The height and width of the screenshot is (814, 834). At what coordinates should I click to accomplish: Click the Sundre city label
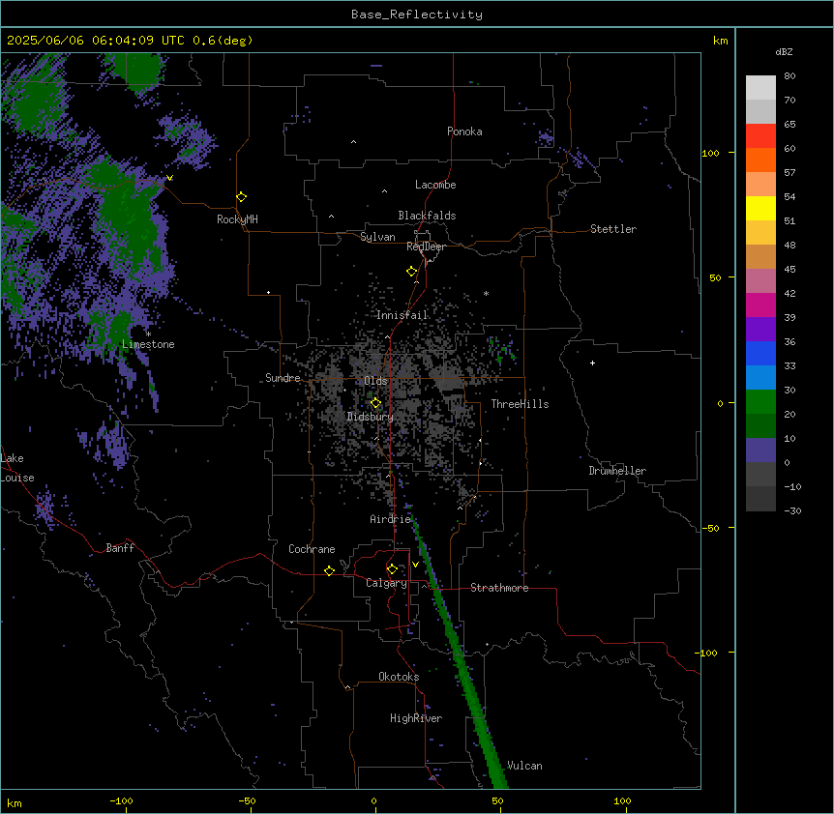(283, 378)
